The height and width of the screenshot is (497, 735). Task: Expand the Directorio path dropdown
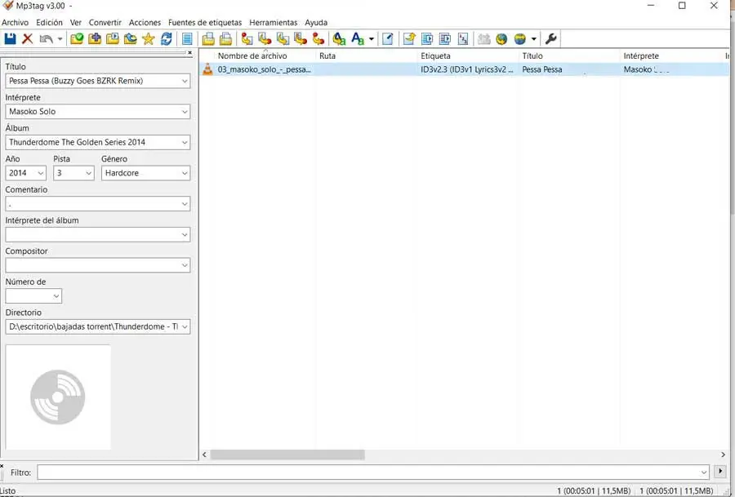point(185,326)
